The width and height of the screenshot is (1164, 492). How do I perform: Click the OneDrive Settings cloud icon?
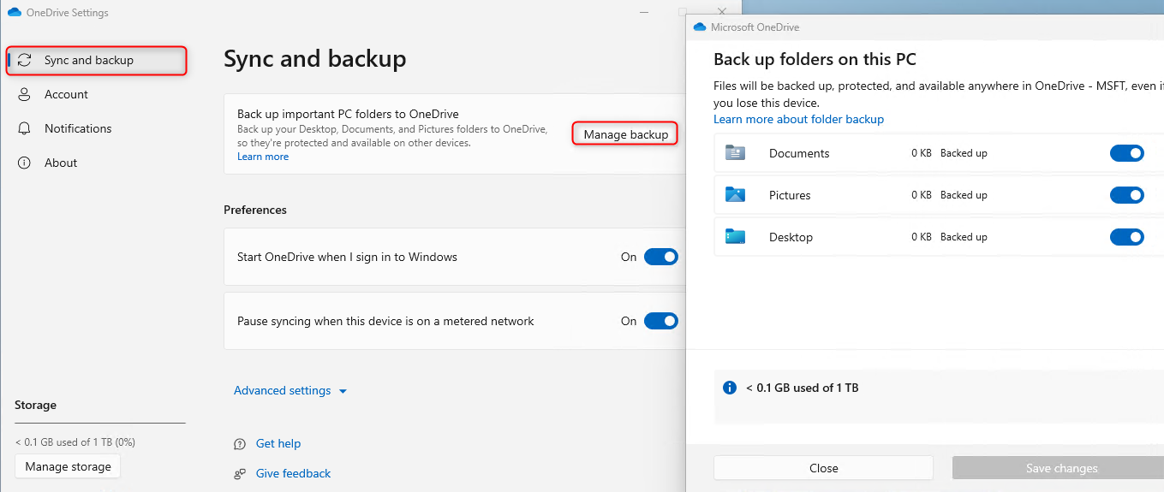coord(14,12)
